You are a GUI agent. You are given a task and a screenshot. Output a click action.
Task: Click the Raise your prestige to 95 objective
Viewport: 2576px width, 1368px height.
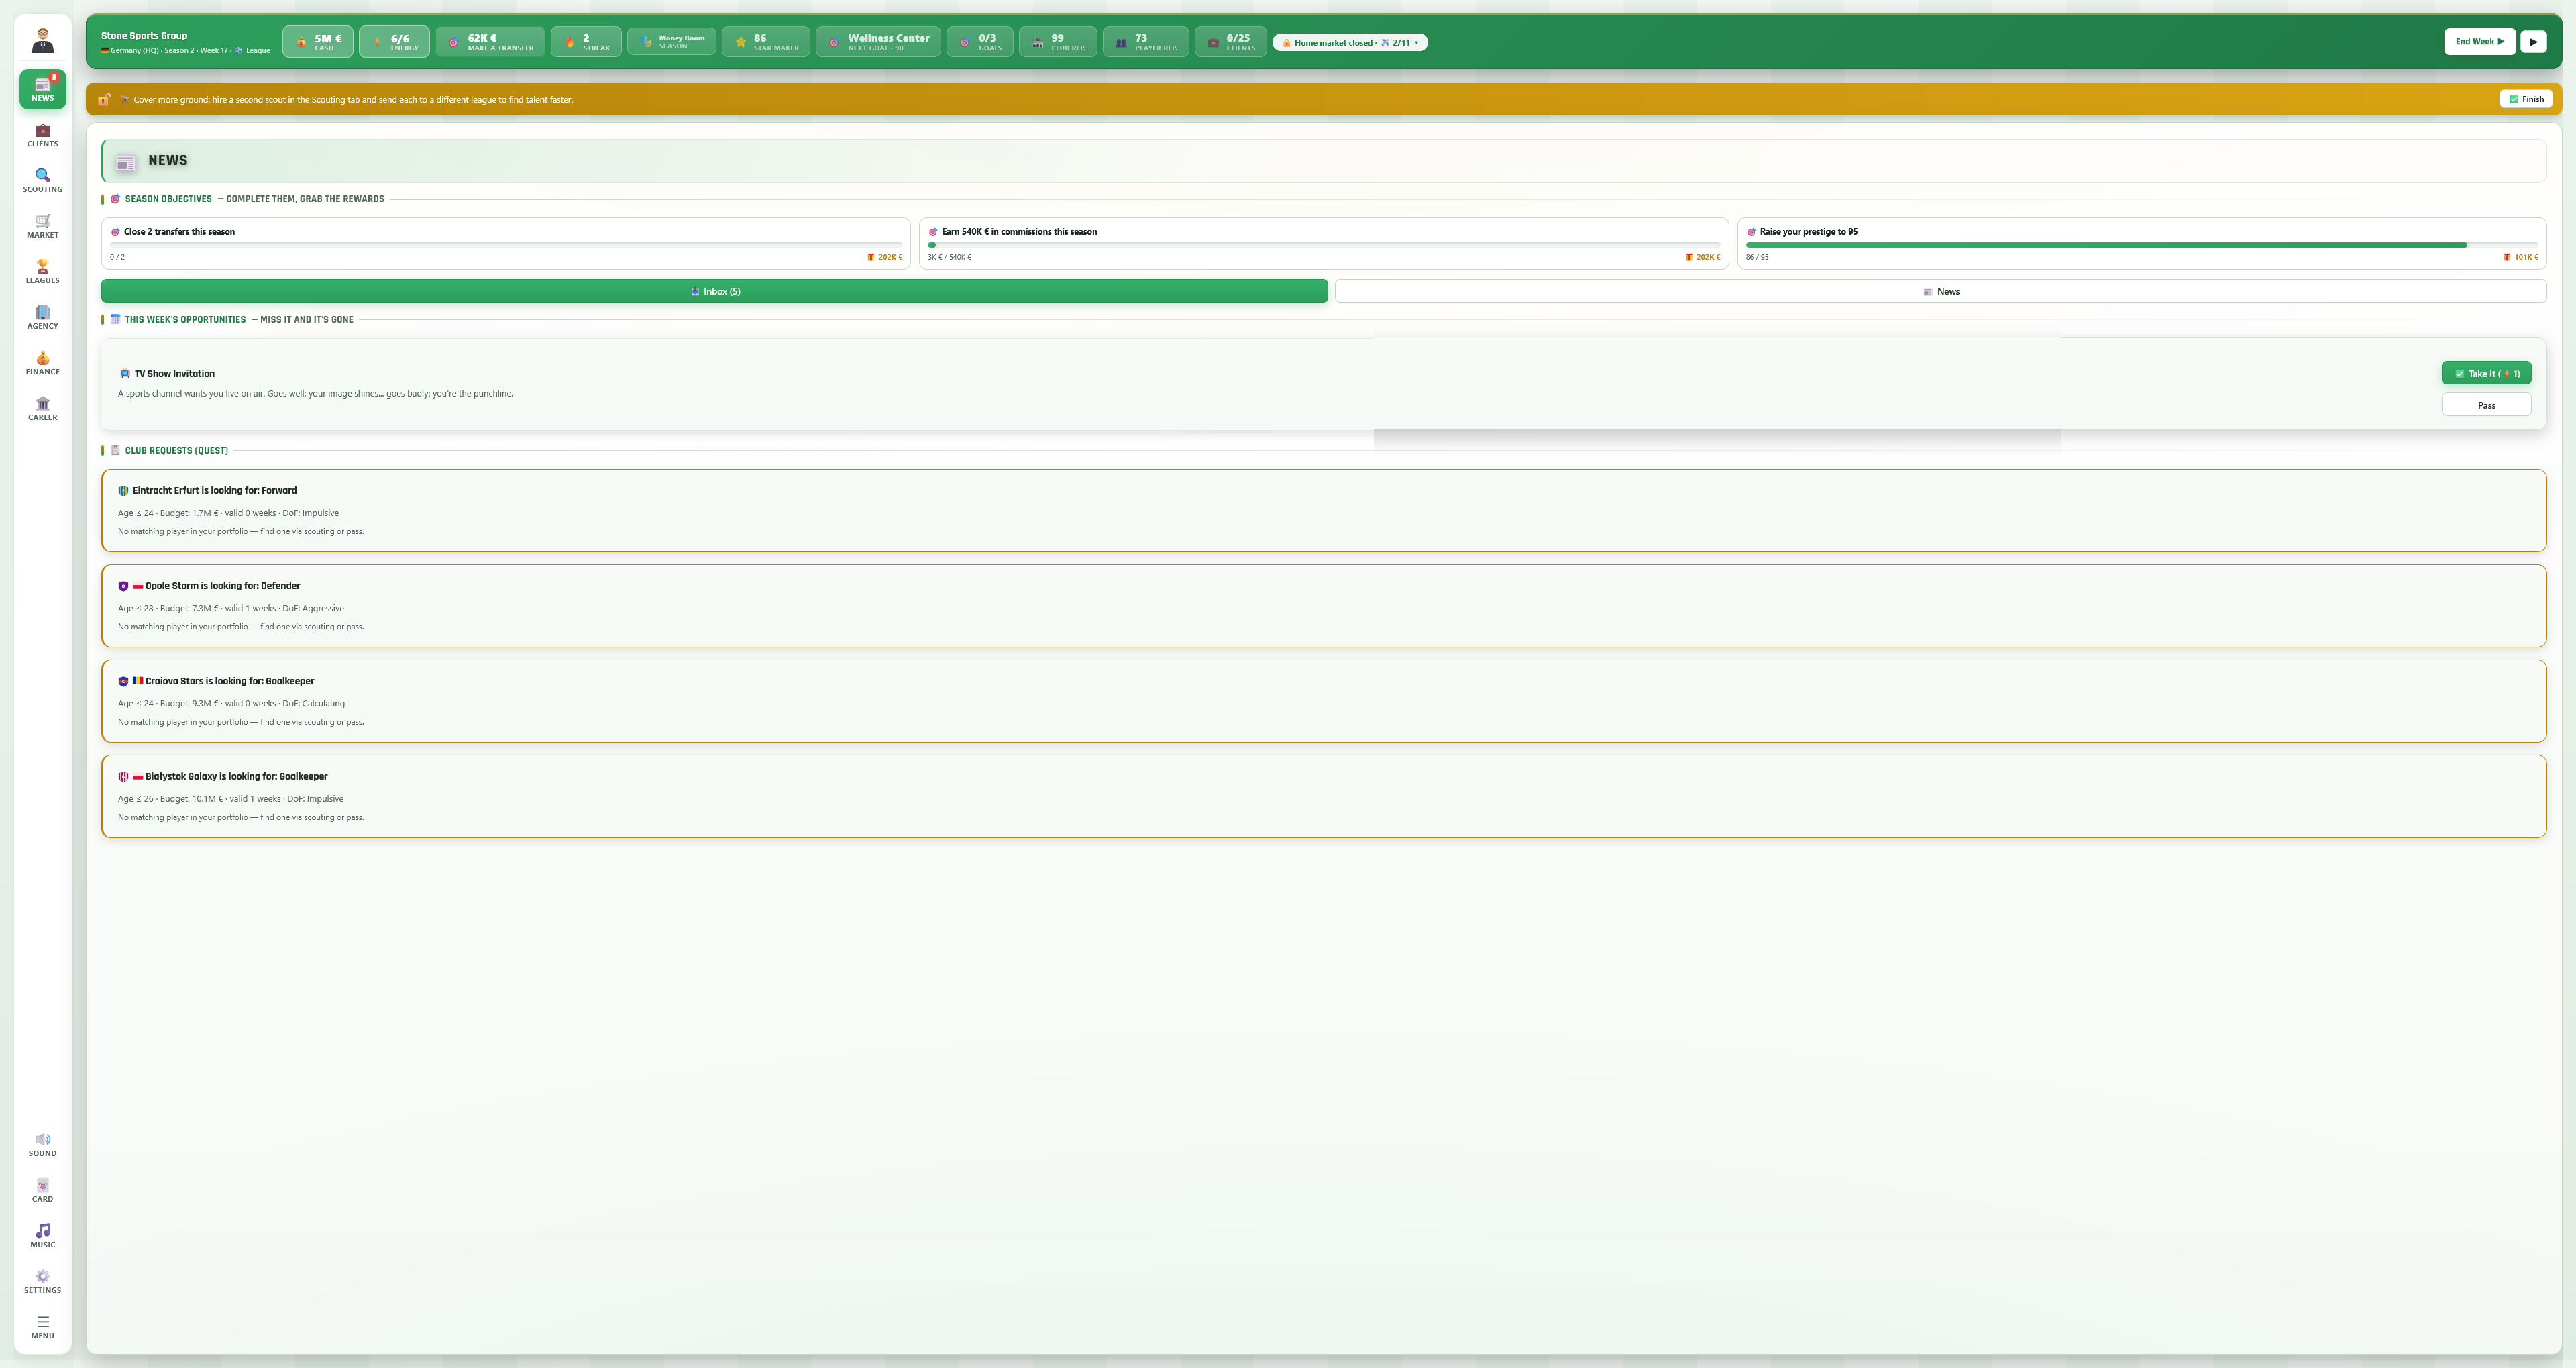(x=2142, y=243)
